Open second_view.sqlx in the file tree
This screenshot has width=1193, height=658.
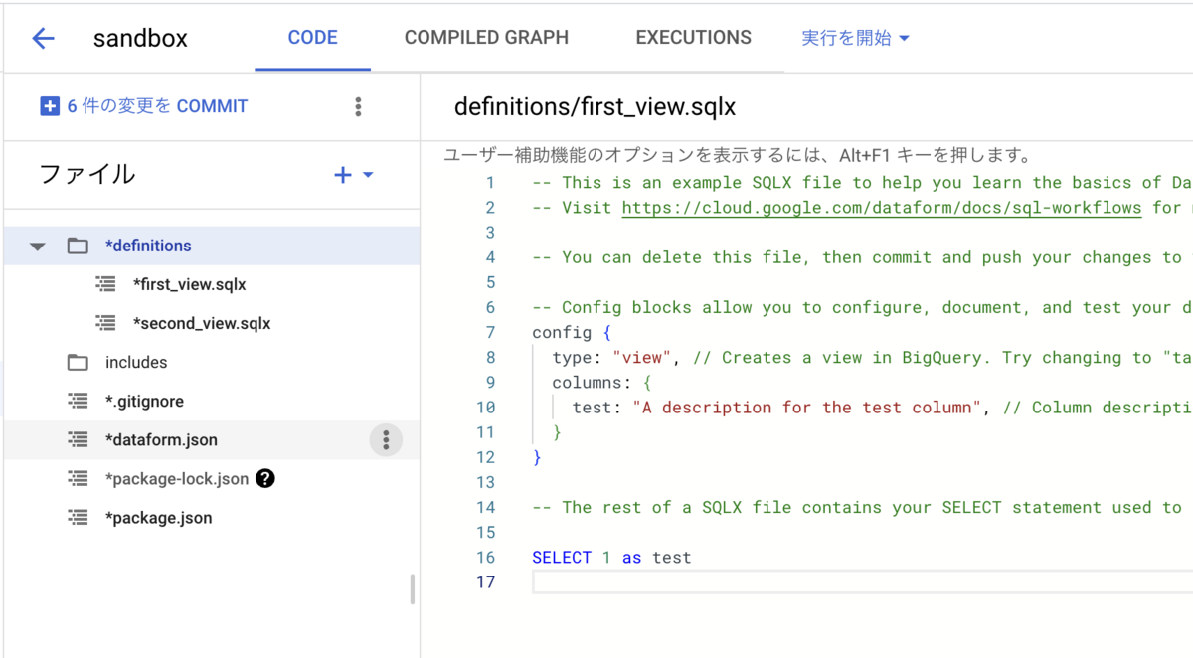(x=201, y=323)
